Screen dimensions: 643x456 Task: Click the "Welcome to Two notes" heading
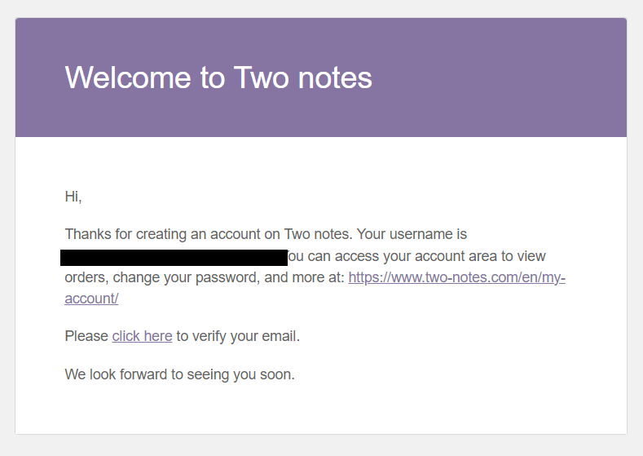pyautogui.click(x=218, y=77)
